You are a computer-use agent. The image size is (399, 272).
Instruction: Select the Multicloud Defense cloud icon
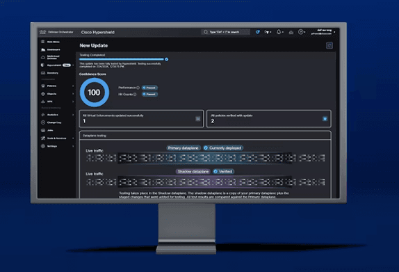tap(43, 57)
